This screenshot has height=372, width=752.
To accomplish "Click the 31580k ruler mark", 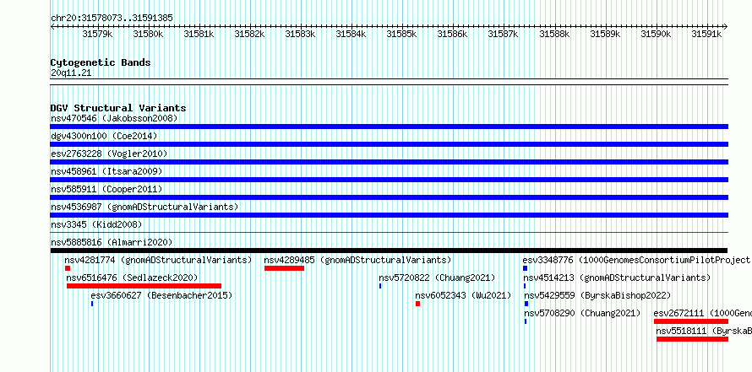I will (x=148, y=34).
